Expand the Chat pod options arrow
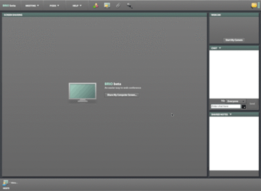 tap(220, 48)
